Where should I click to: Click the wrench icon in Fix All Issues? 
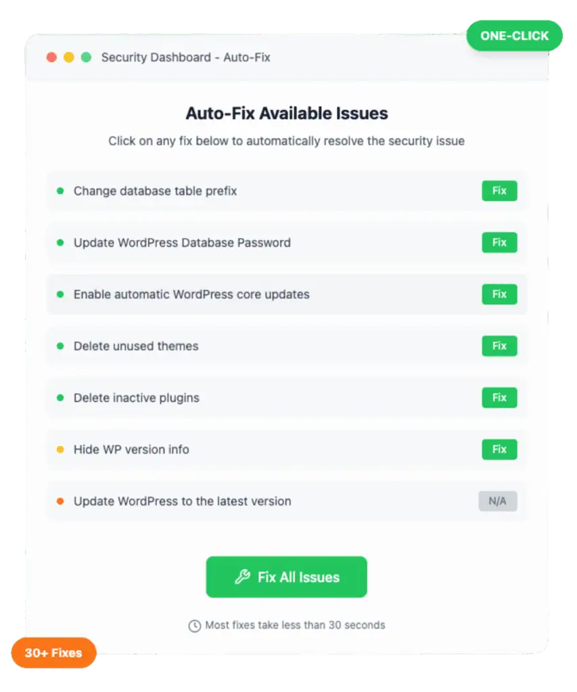click(x=243, y=576)
